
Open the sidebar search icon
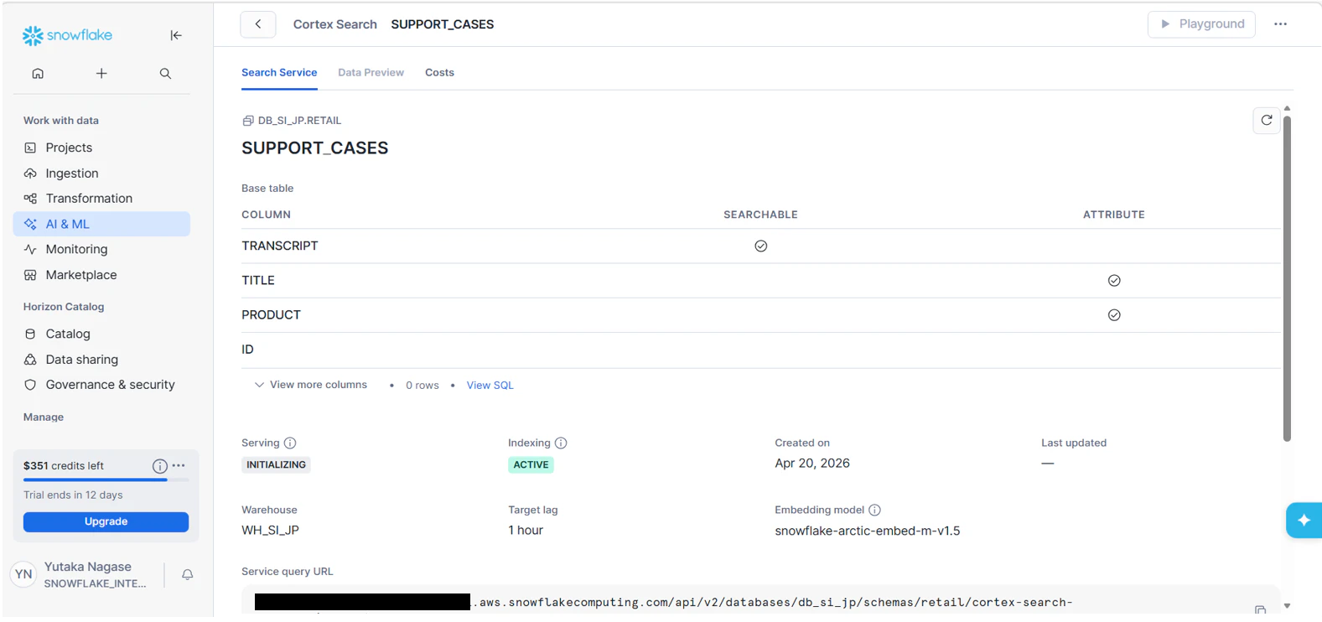point(165,74)
